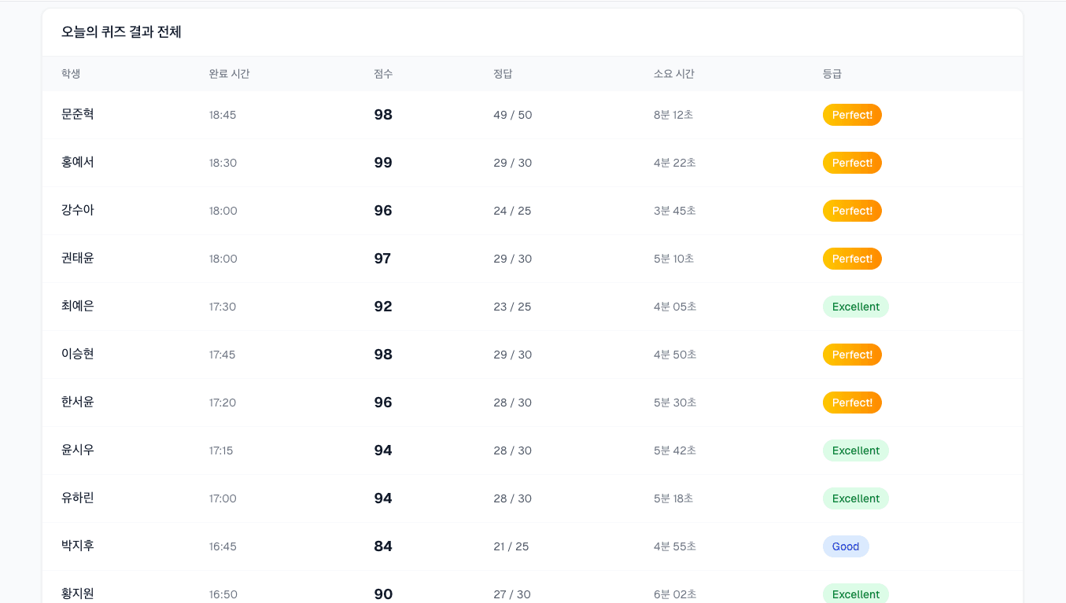Select student 홍예서 in the table
The image size is (1066, 603).
(x=78, y=163)
